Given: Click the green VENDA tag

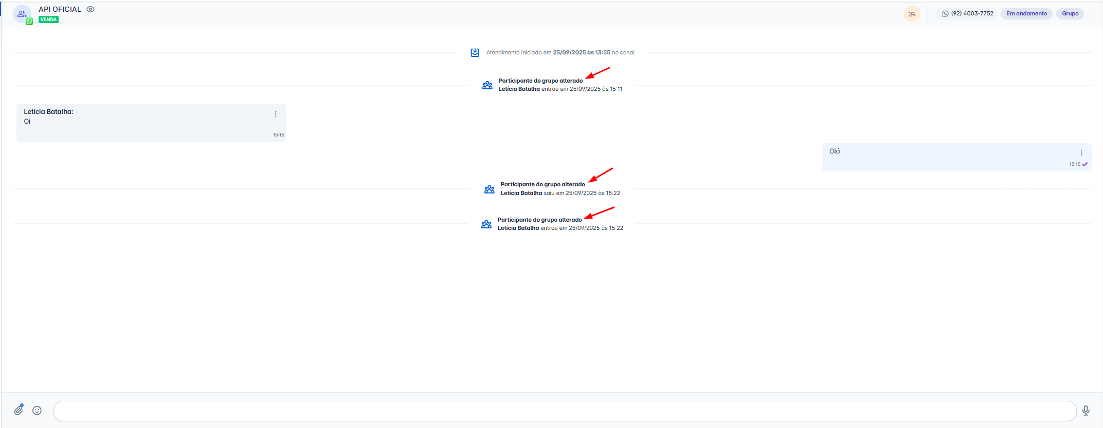Looking at the screenshot, I should [48, 20].
